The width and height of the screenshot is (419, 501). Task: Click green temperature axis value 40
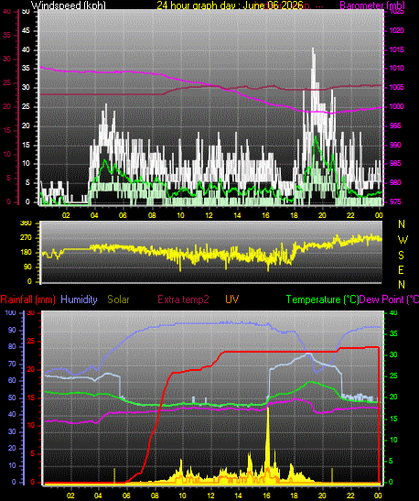coord(393,313)
